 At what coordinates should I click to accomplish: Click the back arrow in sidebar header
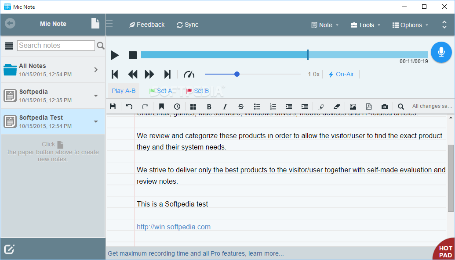(10, 23)
